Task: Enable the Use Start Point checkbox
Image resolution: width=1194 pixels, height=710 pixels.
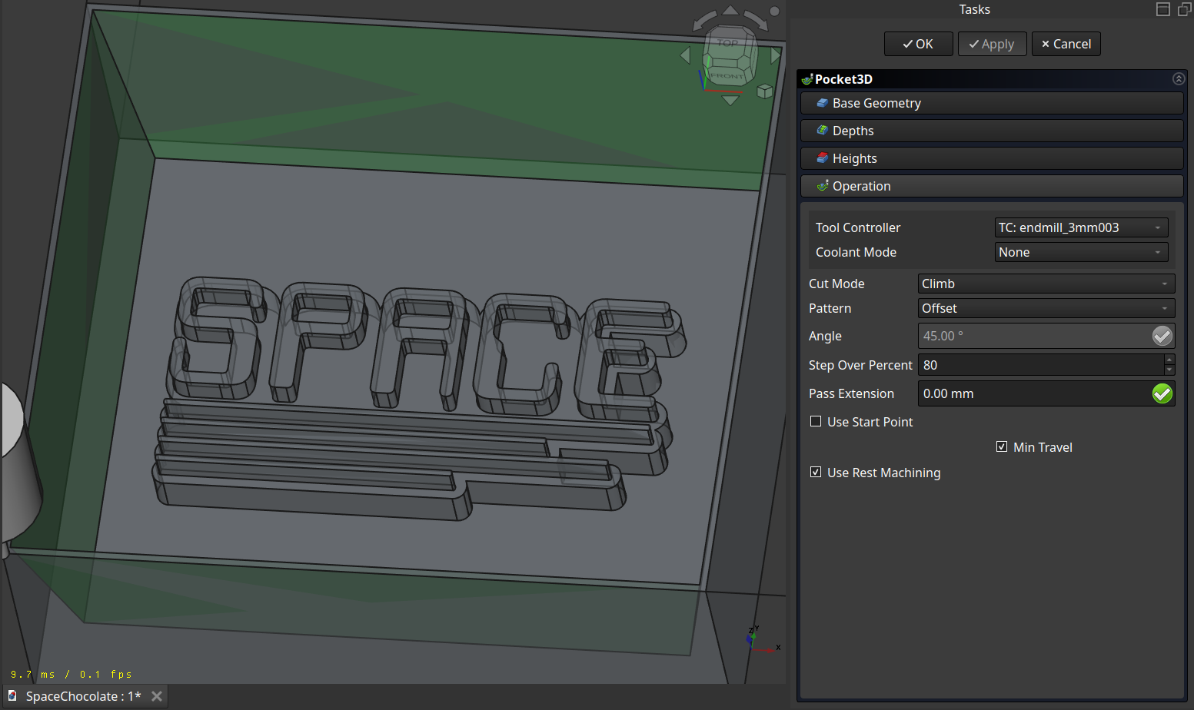Action: [816, 421]
